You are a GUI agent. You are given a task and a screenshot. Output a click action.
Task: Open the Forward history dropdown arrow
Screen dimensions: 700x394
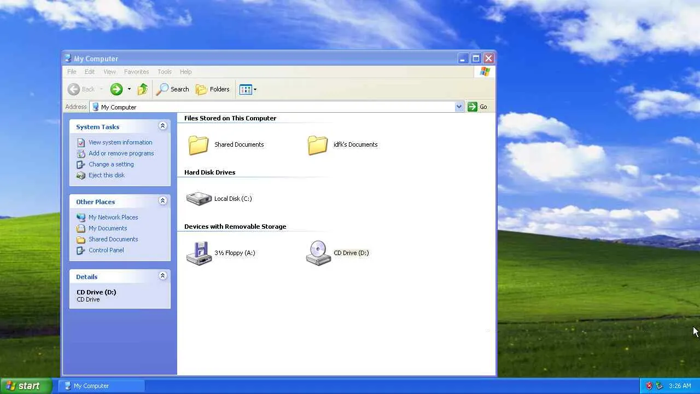[129, 89]
